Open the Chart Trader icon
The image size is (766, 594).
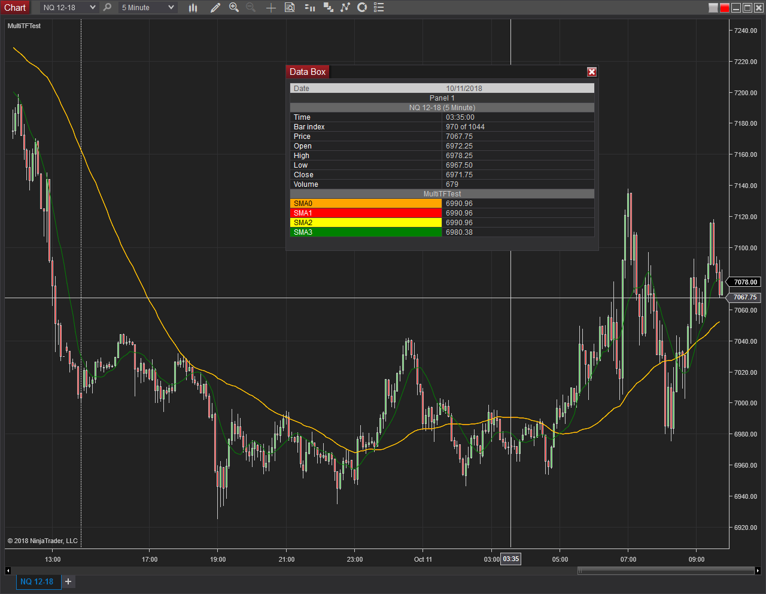coord(309,7)
